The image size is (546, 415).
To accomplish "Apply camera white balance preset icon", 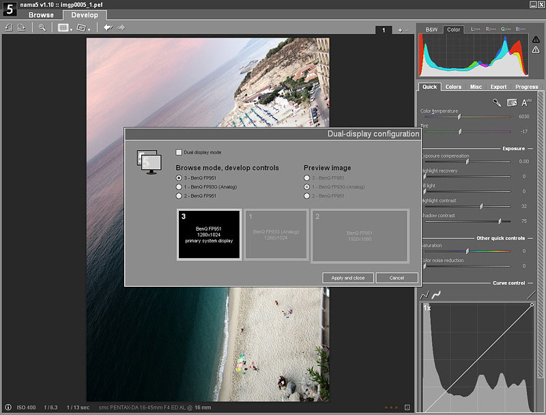I will click(511, 102).
